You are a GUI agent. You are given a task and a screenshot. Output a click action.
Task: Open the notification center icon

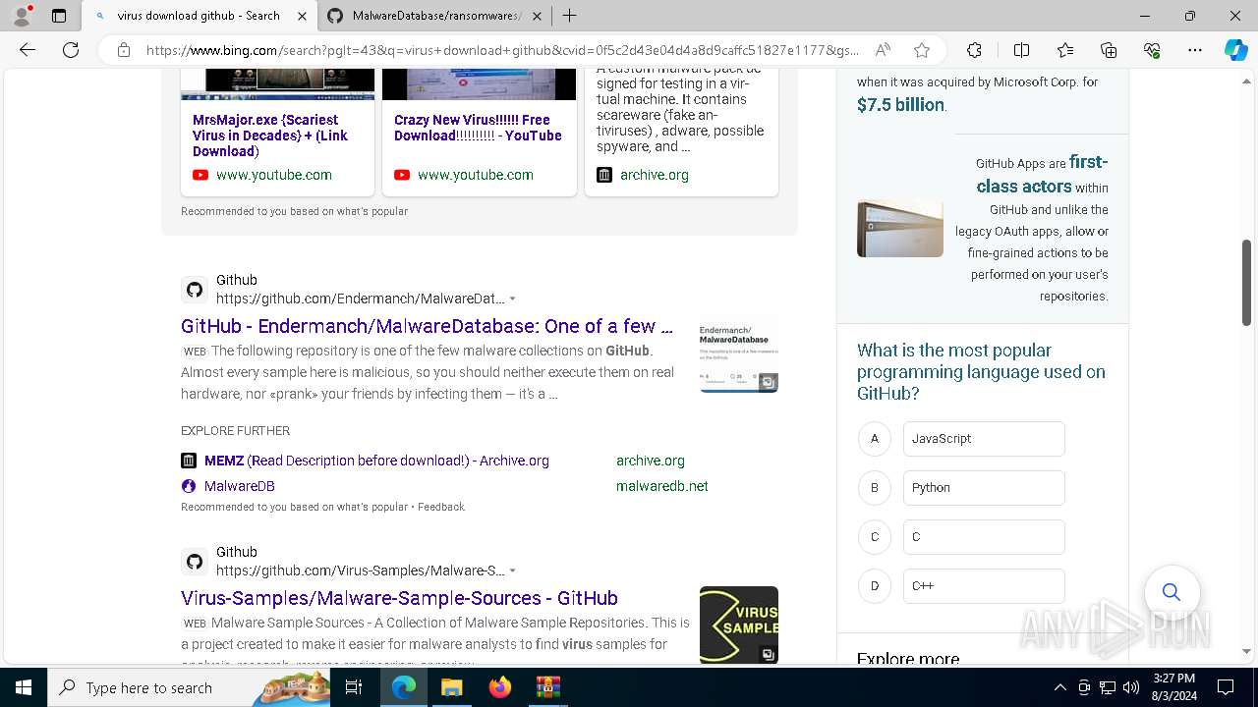tap(1226, 687)
